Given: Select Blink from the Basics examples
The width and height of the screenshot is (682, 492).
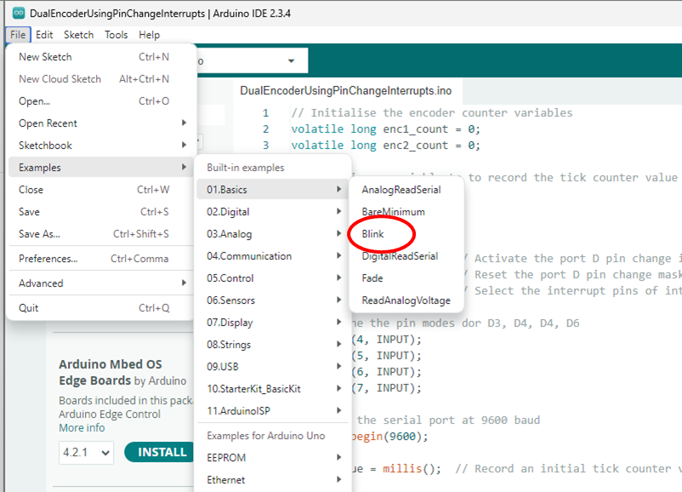Looking at the screenshot, I should 372,234.
